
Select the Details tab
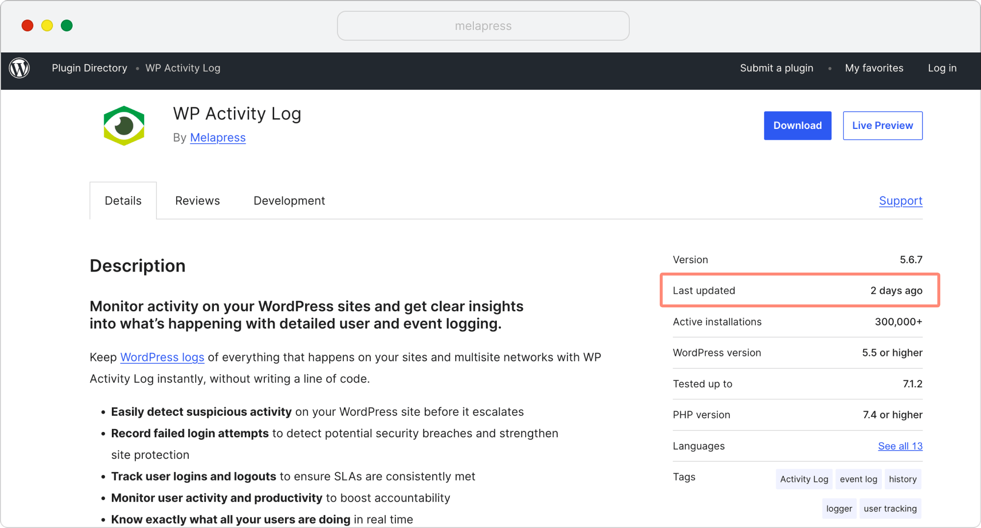tap(123, 201)
